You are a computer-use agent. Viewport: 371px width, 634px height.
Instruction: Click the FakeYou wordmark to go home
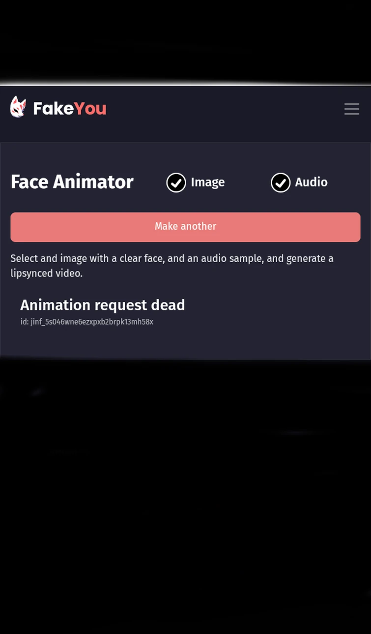click(x=69, y=108)
